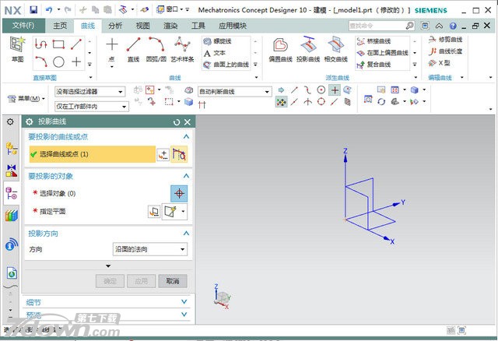Toggle the arc center snap option

click(321, 90)
